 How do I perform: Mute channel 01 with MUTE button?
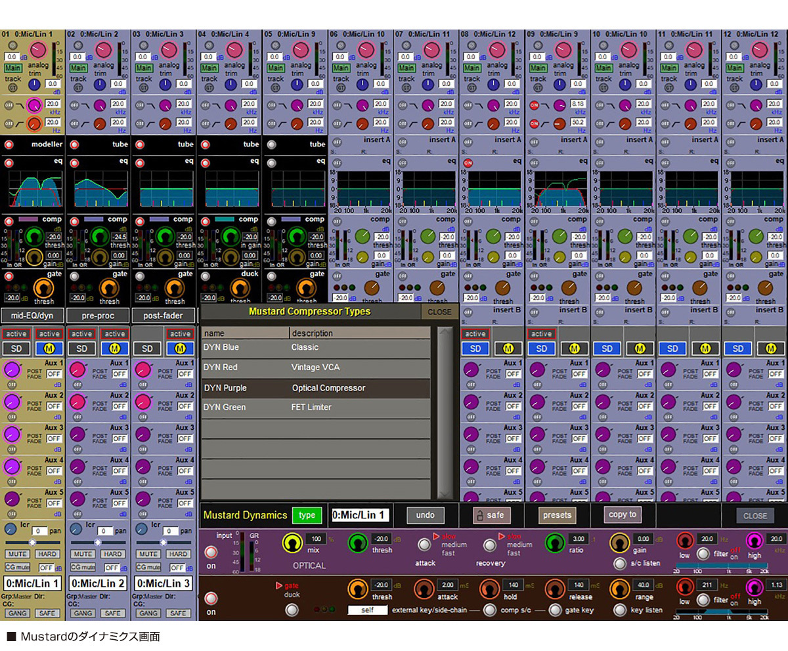coord(18,555)
